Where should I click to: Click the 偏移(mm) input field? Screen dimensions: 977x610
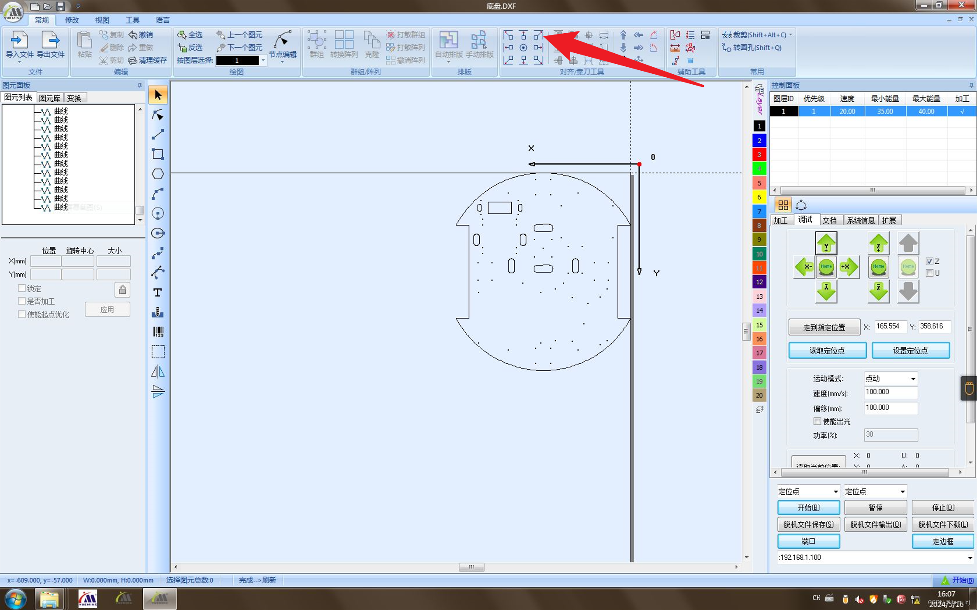pos(890,407)
